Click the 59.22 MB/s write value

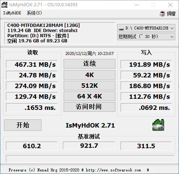(x=146, y=75)
